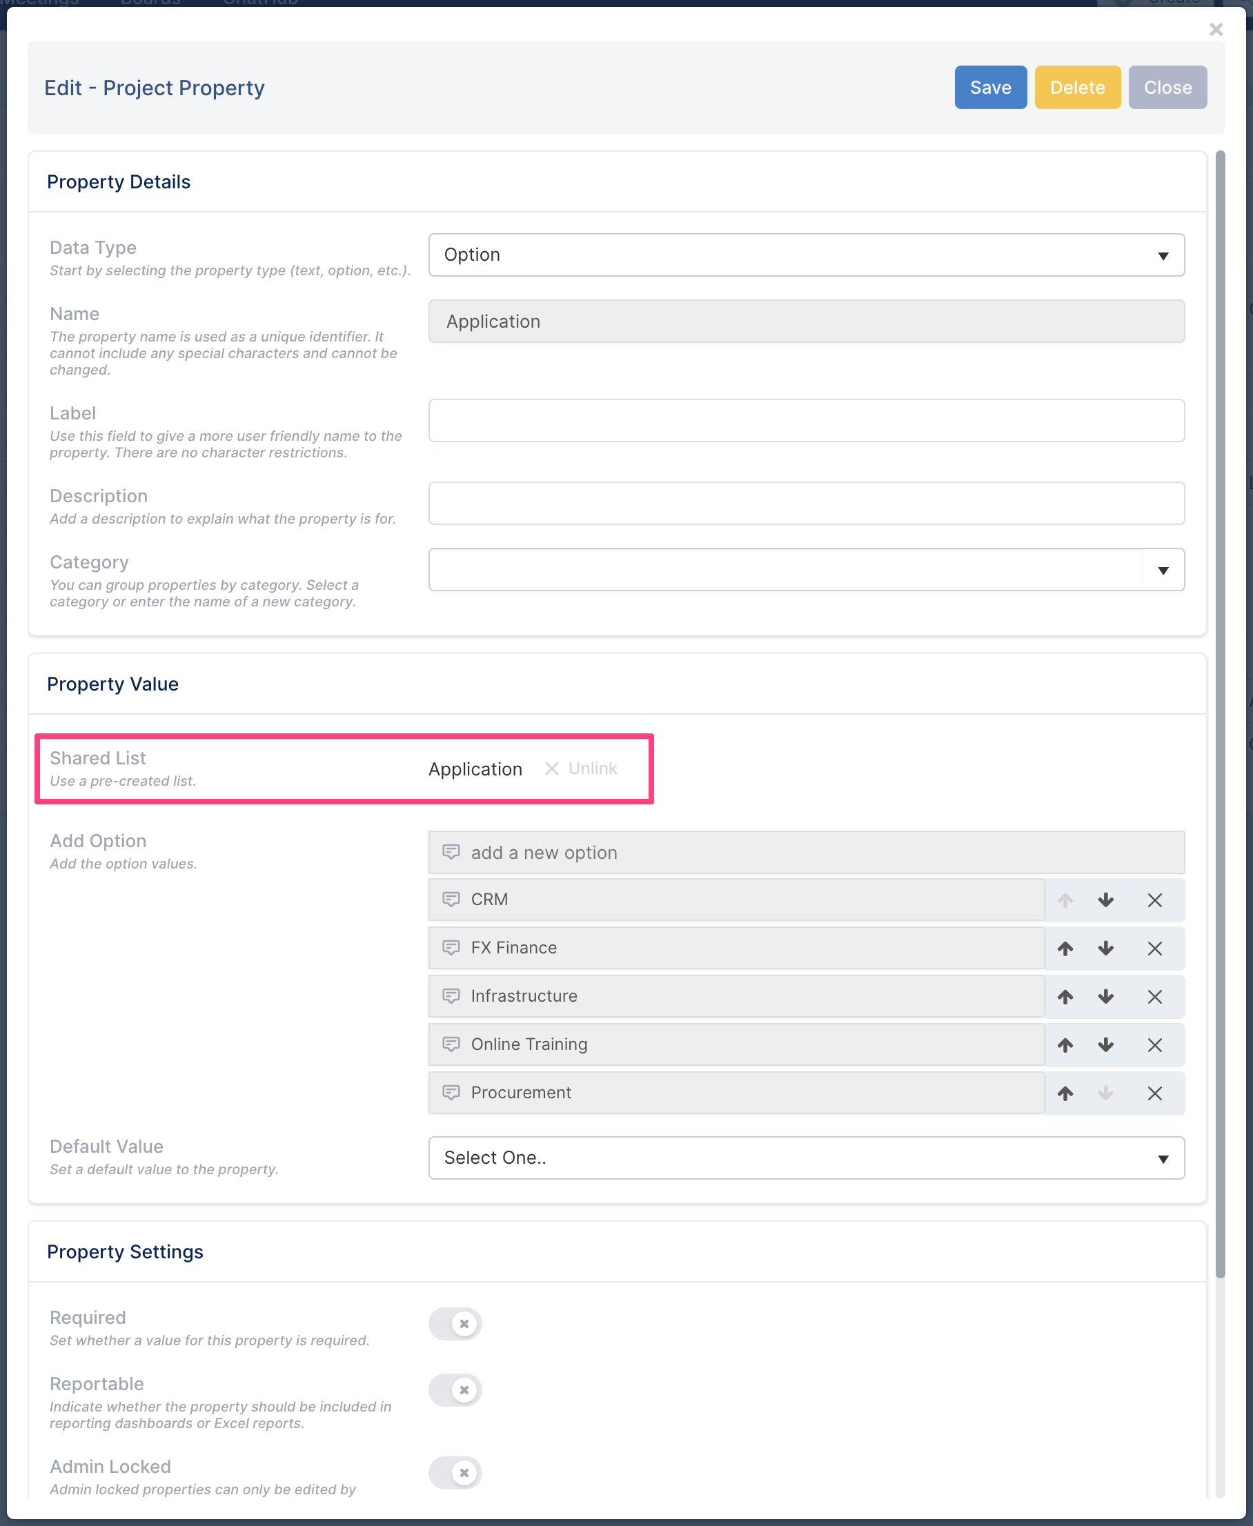The image size is (1253, 1526).
Task: Click the Category text input
Action: [x=785, y=570]
